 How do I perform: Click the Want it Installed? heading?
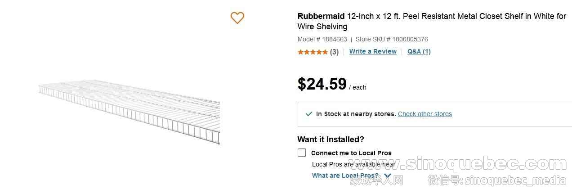[331, 139]
